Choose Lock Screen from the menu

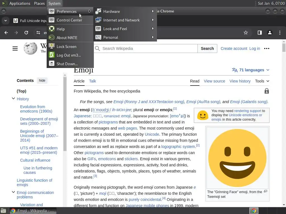coord(70,47)
